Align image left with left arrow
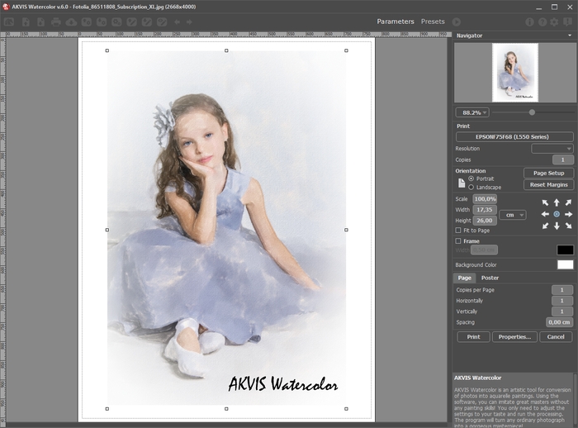Screen dimensions: 578x428 click(x=545, y=214)
